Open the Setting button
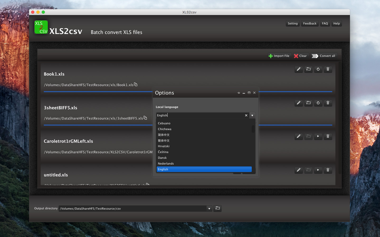380x237 pixels. (x=292, y=23)
